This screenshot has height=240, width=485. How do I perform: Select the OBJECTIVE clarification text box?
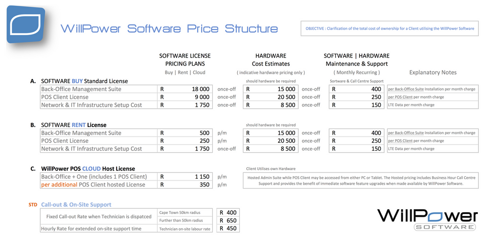[390, 28]
